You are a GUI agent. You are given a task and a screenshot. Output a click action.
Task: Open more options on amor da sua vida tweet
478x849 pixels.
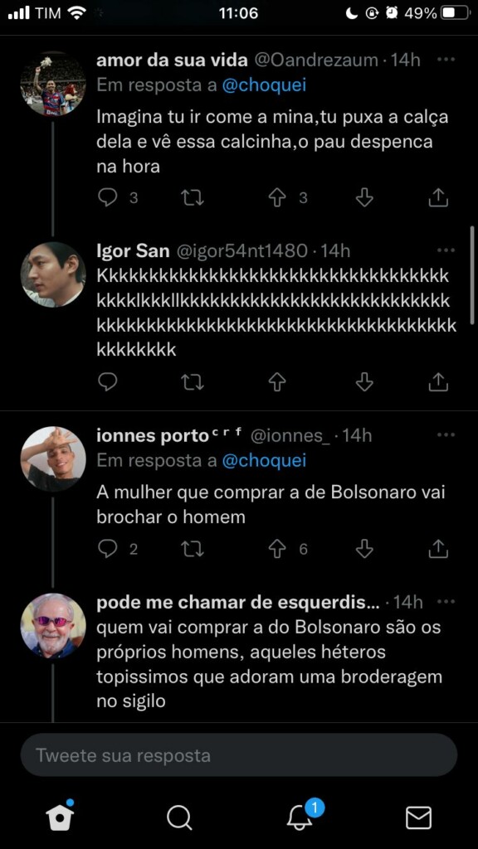pos(446,60)
